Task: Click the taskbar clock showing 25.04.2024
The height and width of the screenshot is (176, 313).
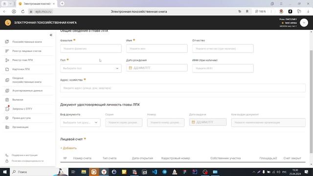Action: 295,172
